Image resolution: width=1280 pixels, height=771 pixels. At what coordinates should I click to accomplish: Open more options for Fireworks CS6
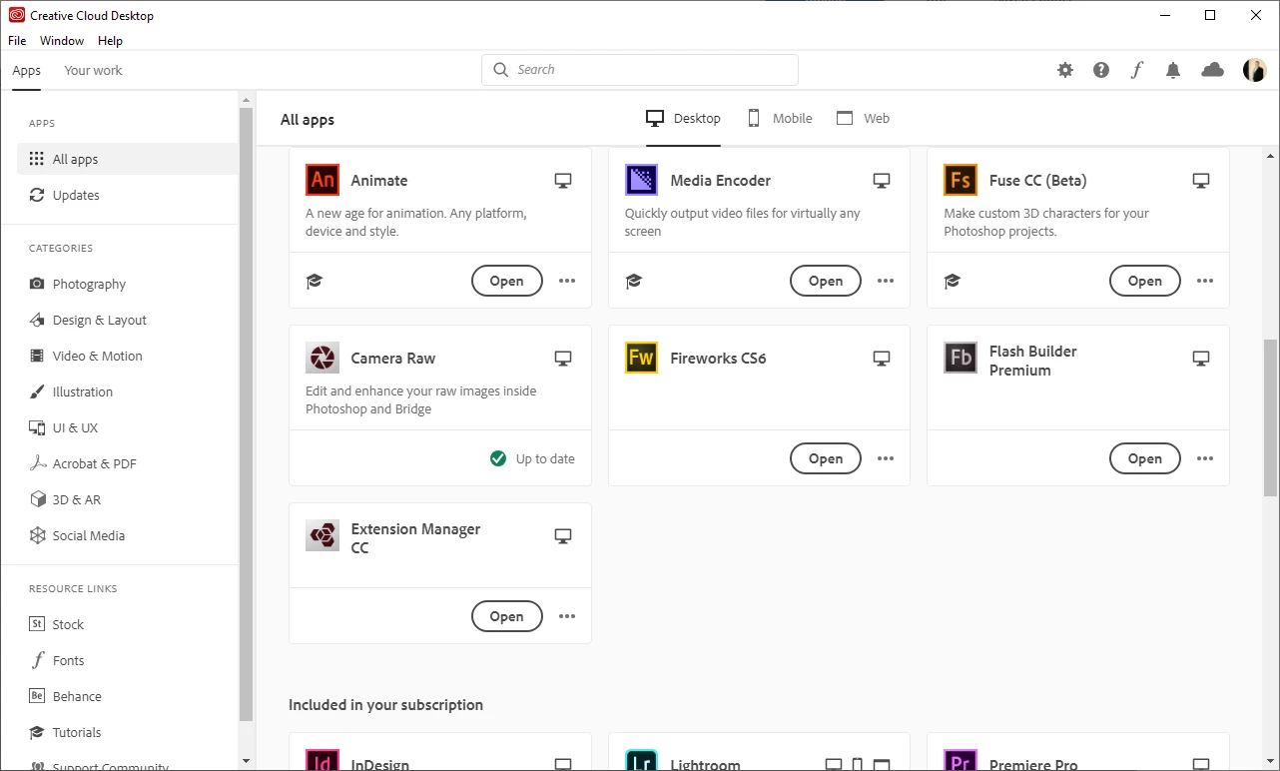pos(886,458)
